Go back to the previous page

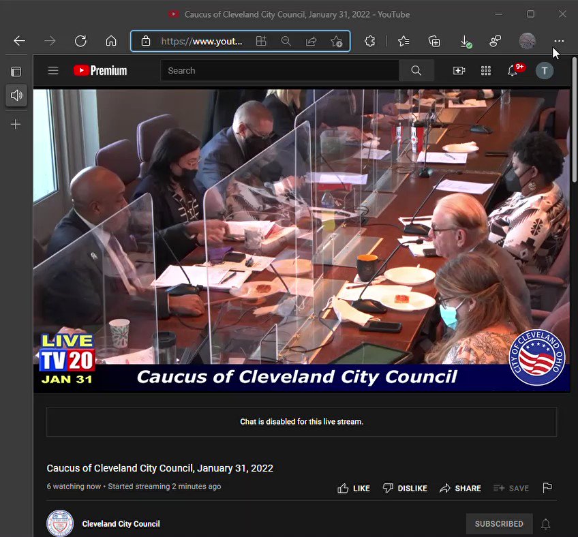[x=19, y=41]
